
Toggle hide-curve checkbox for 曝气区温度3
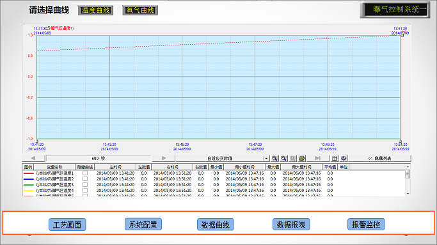coord(85,184)
